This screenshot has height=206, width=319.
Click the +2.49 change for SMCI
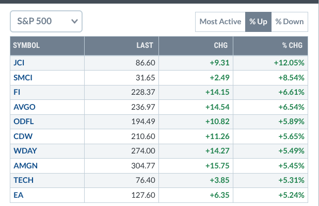pos(219,78)
